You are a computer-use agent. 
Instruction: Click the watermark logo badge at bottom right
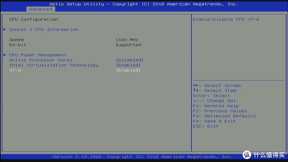coord(247,155)
